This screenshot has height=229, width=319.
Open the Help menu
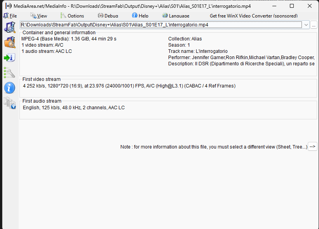(140, 16)
